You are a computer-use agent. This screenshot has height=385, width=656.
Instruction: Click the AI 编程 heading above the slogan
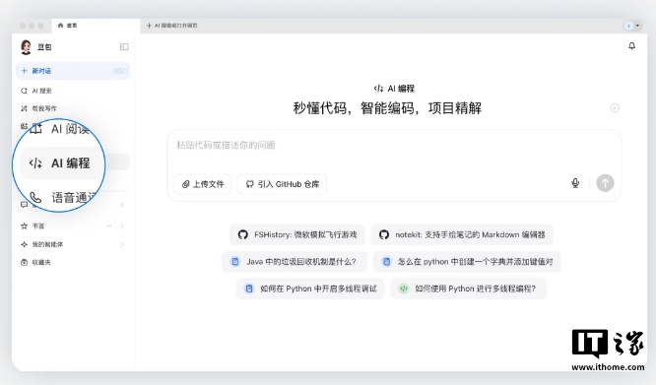(x=394, y=89)
